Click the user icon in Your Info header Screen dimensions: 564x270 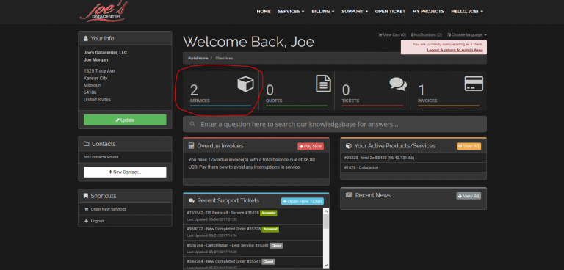click(x=86, y=38)
